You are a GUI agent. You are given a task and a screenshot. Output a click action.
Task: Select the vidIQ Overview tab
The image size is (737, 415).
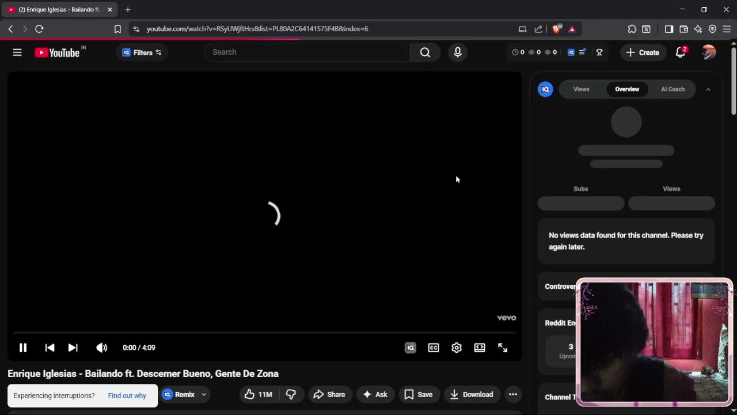pyautogui.click(x=627, y=89)
